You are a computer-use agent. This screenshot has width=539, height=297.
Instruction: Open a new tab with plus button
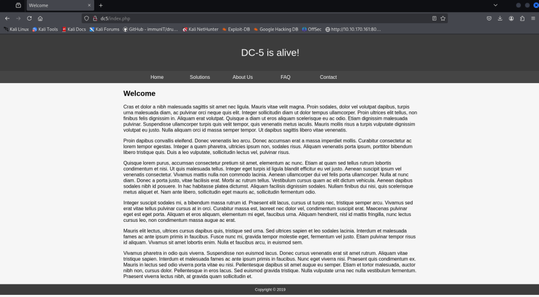(101, 5)
